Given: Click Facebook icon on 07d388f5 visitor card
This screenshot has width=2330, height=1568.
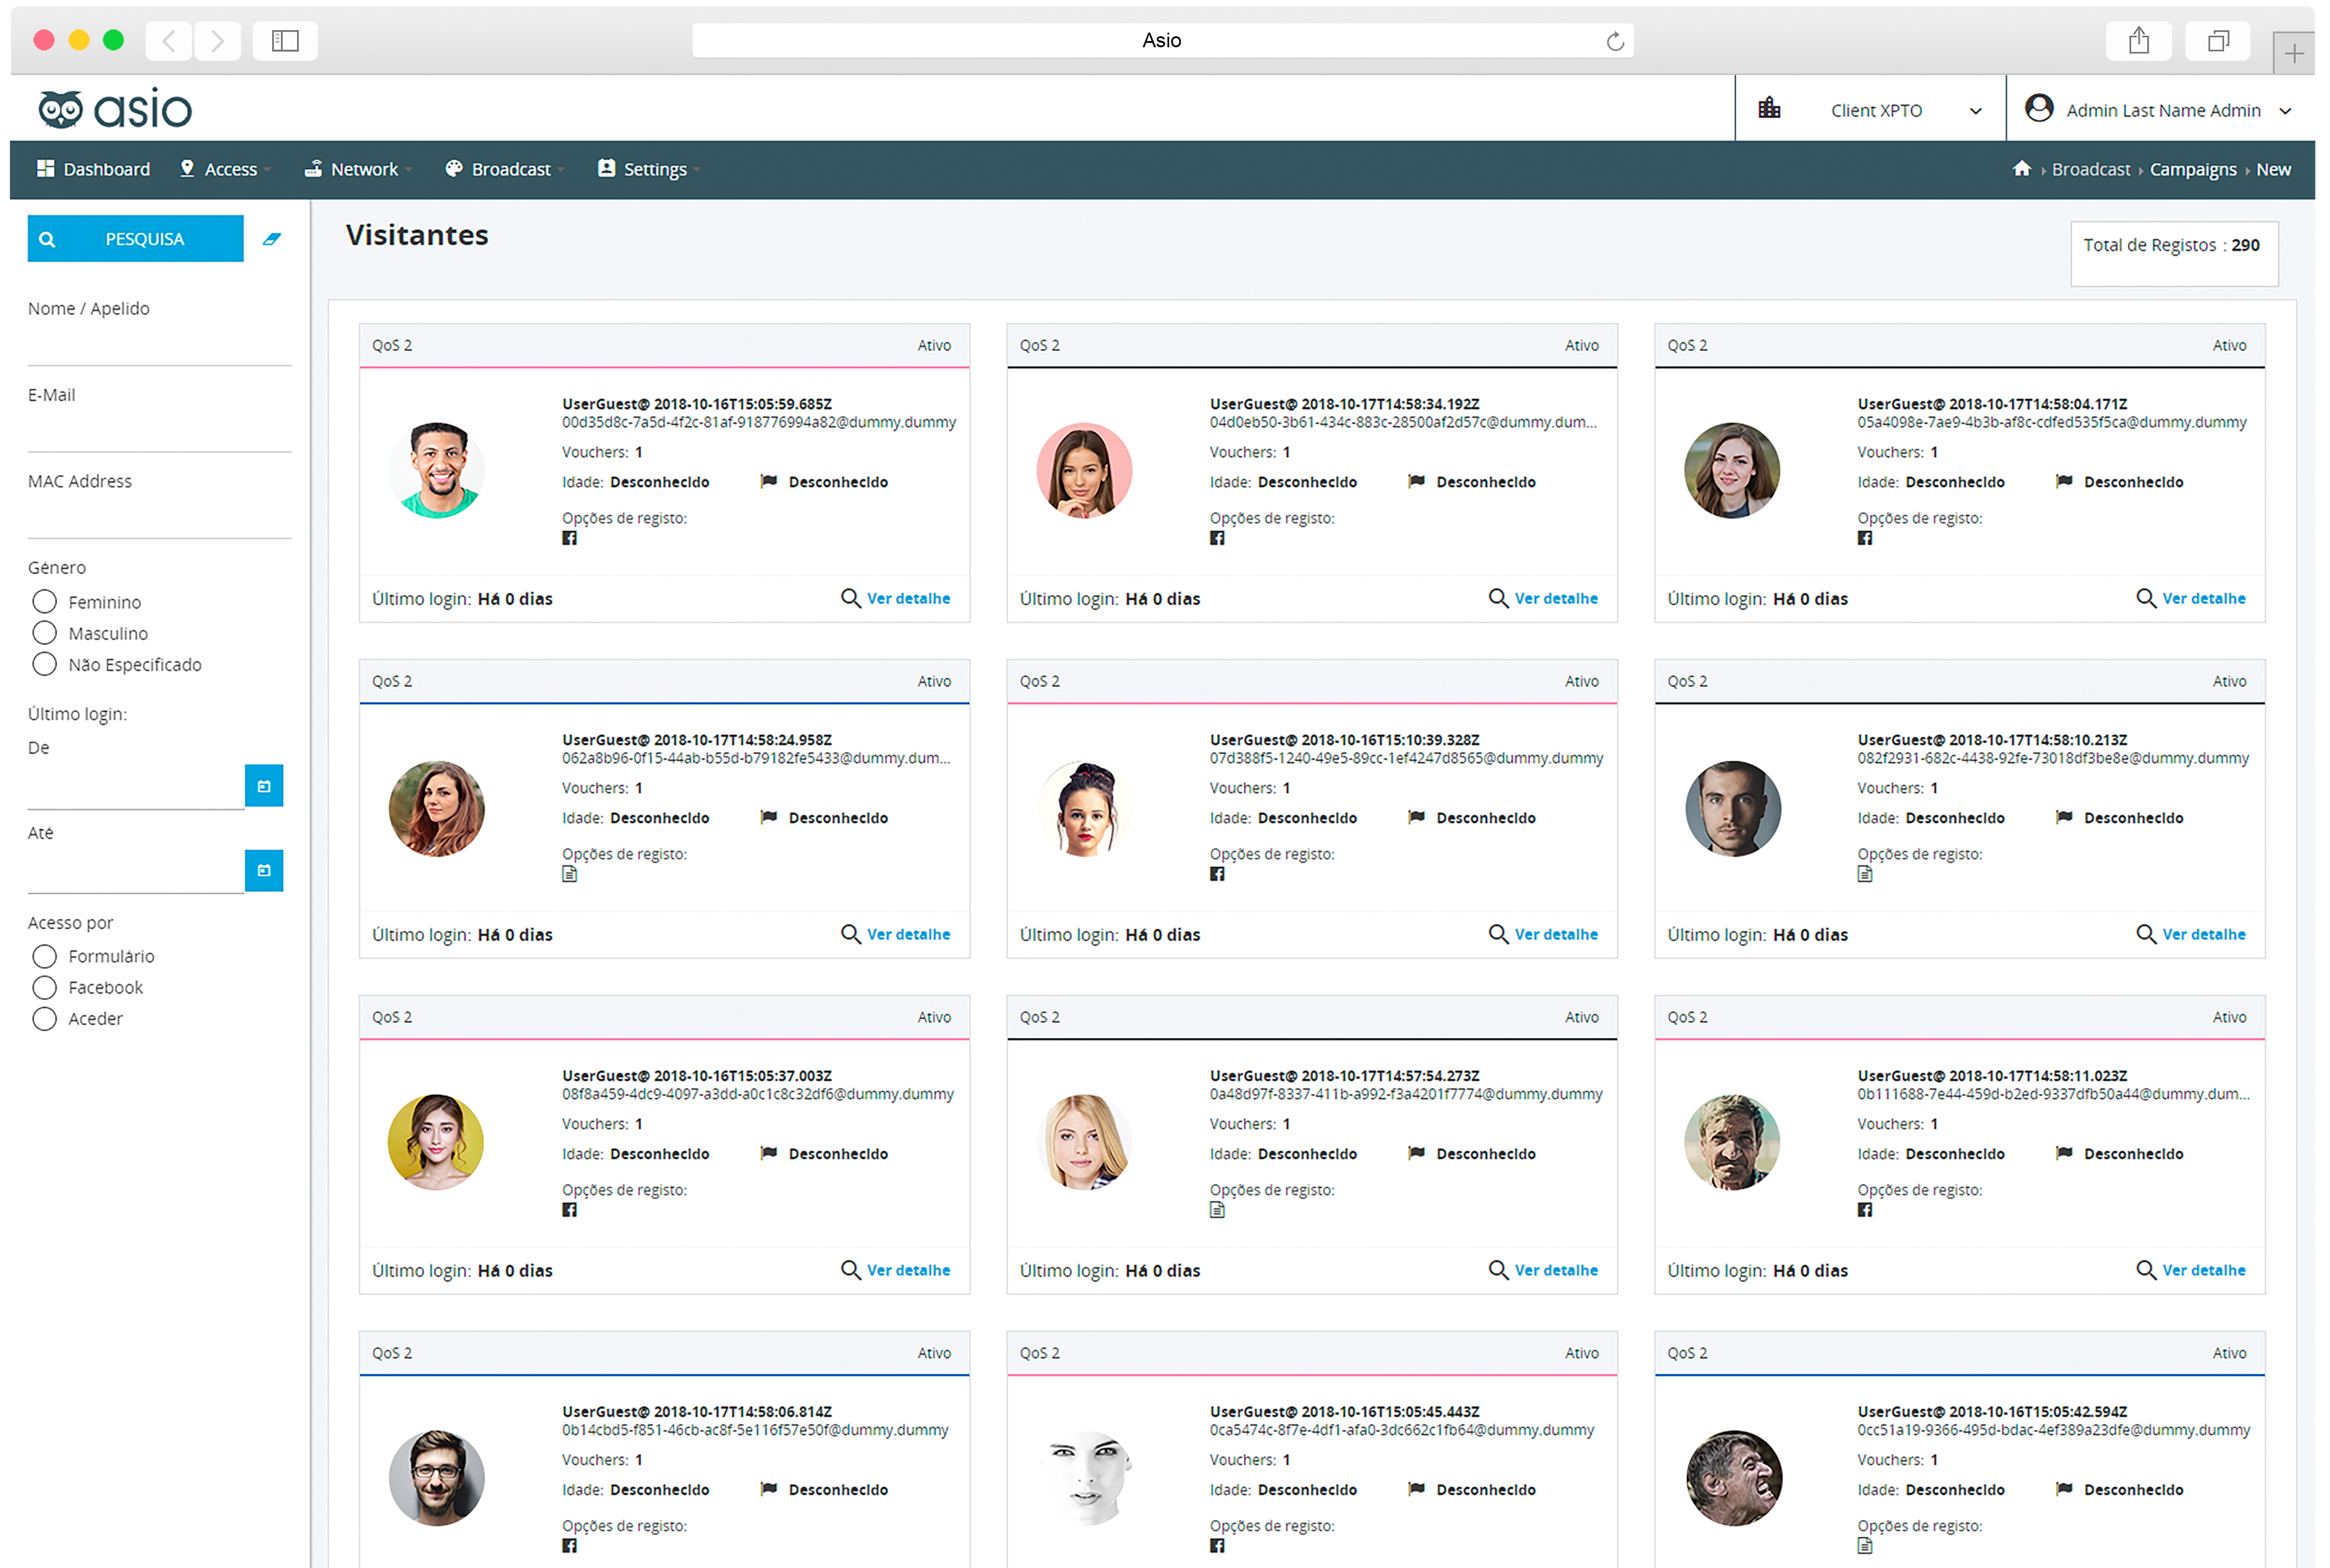Looking at the screenshot, I should tap(1217, 875).
